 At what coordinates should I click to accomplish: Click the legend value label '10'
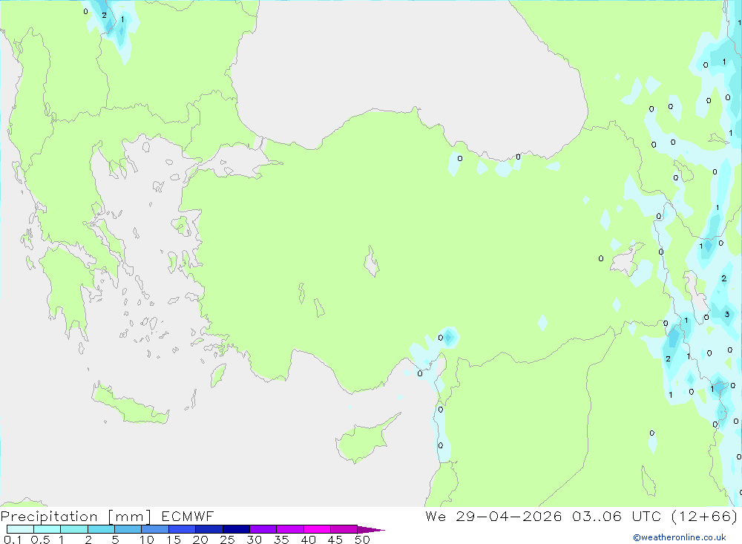[147, 540]
